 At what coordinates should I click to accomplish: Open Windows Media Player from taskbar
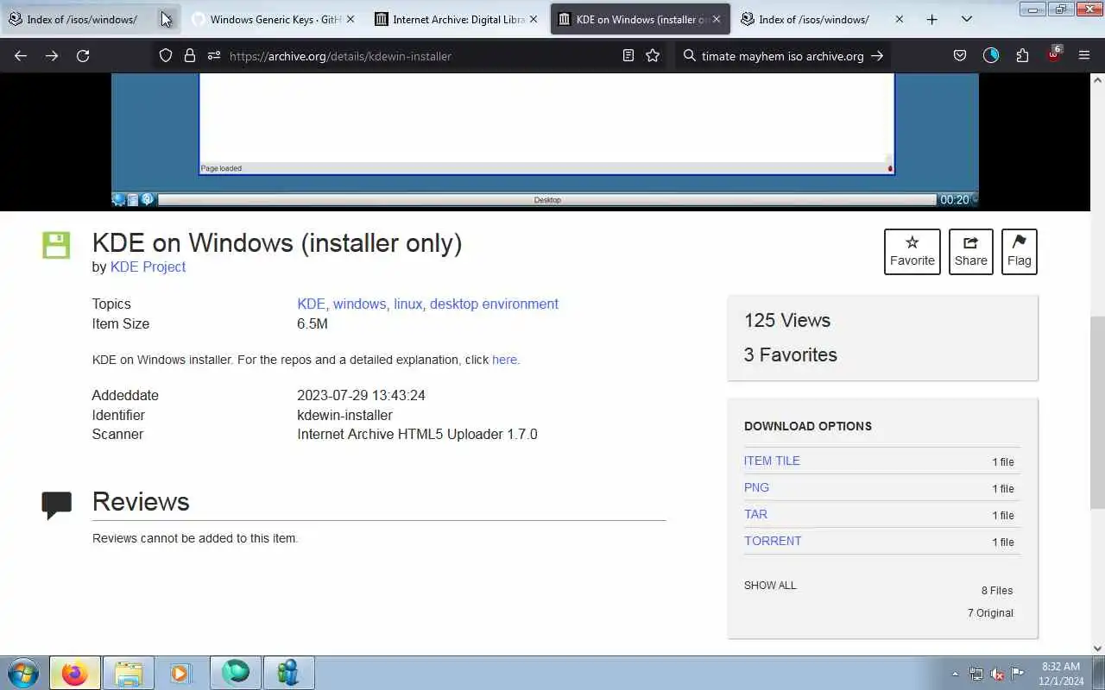[x=180, y=673]
